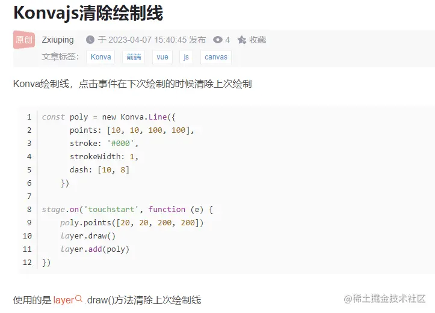The image size is (435, 313).
Task: Click the 稀土掘金技术社区 watermark
Action: (x=384, y=299)
